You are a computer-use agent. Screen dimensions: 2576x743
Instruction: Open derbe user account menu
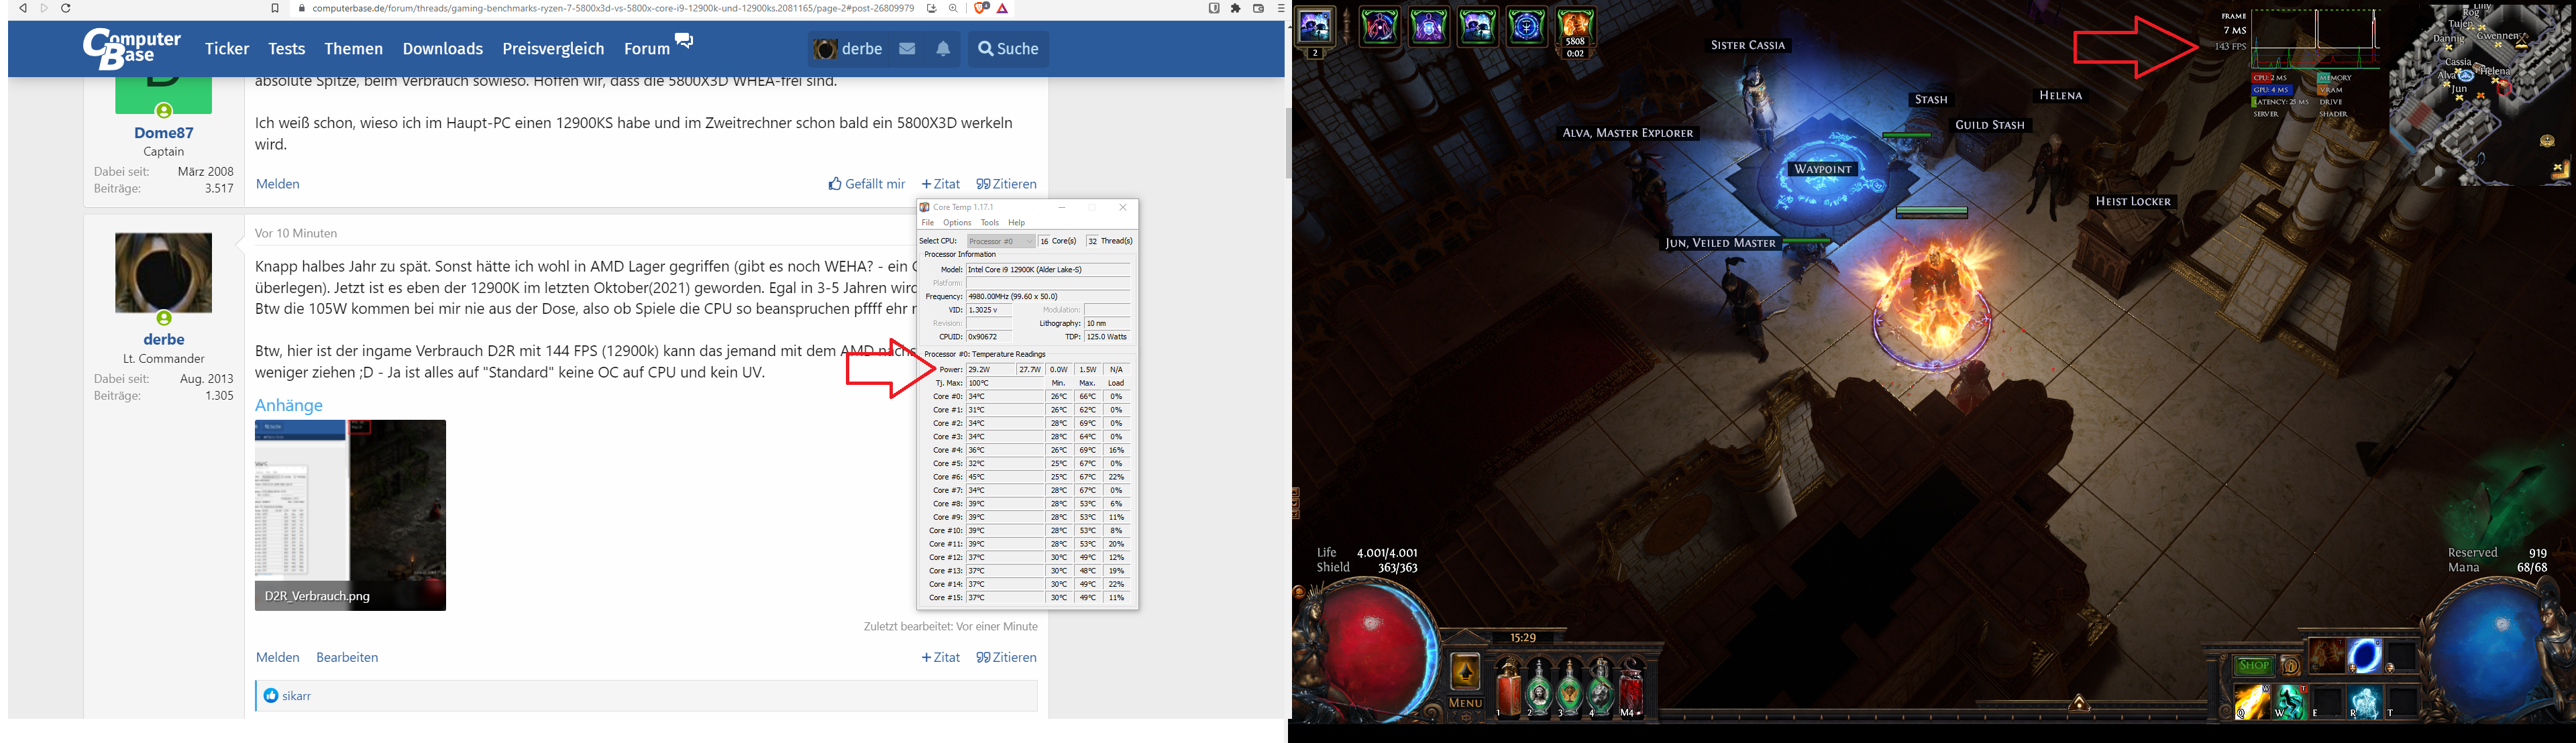coord(848,48)
